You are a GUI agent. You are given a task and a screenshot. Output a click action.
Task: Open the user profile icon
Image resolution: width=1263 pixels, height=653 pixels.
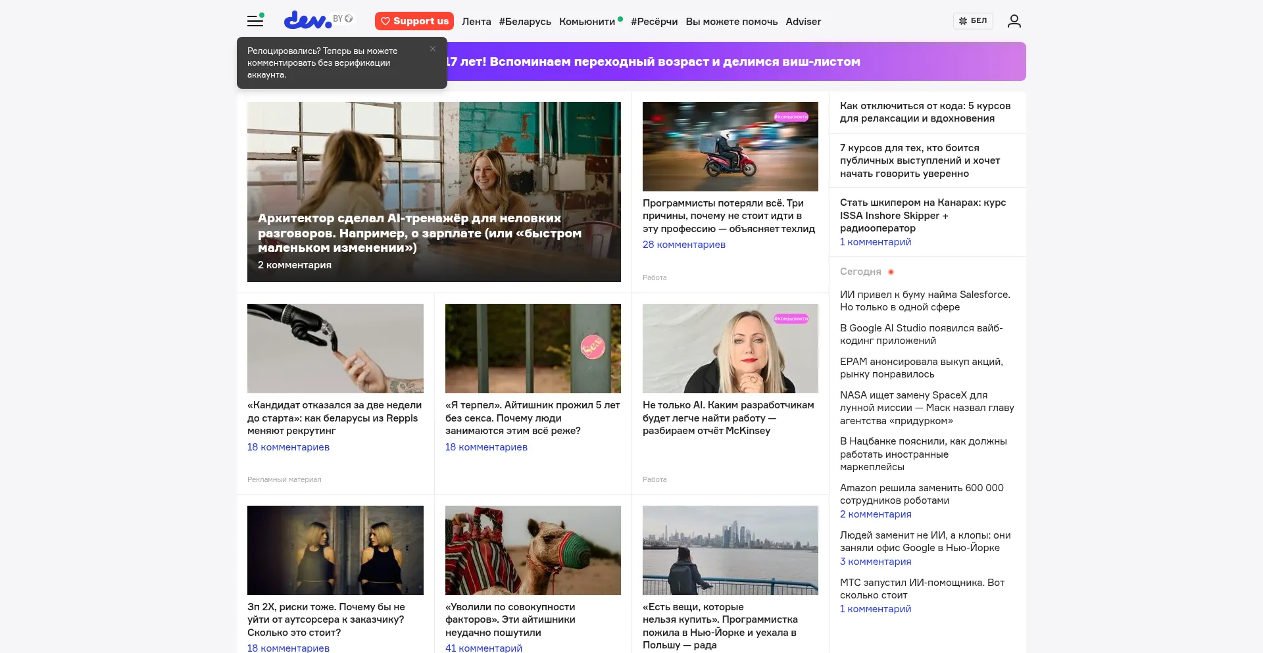1014,21
